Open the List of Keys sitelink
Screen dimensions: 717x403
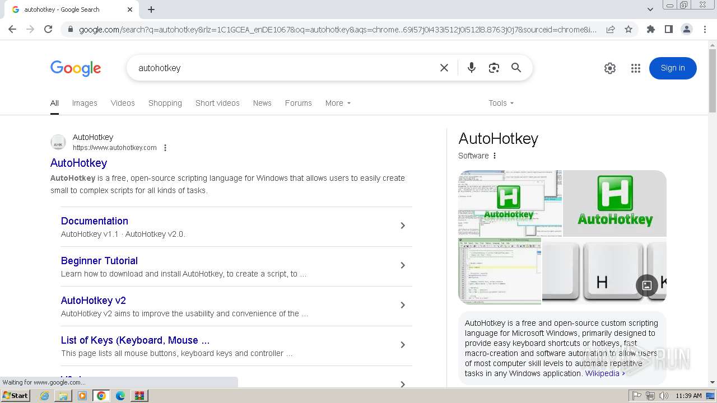pos(135,340)
